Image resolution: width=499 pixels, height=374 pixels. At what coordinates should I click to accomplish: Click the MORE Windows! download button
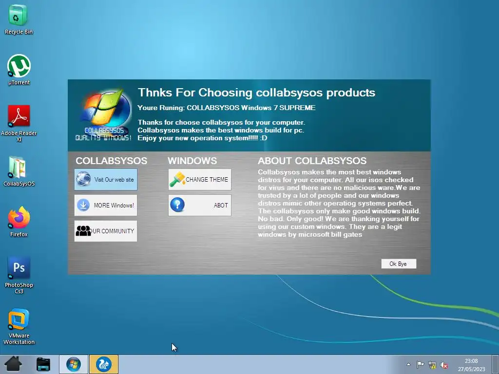click(x=106, y=205)
